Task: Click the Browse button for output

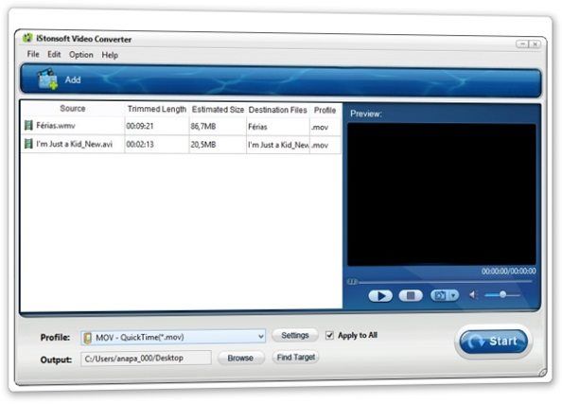Action: tap(240, 358)
